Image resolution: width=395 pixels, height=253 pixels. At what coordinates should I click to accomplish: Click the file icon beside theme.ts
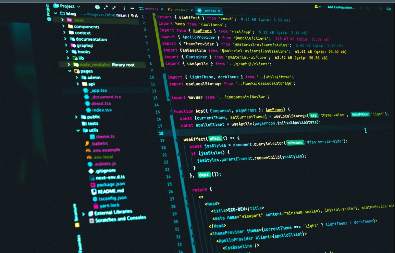coord(92,136)
